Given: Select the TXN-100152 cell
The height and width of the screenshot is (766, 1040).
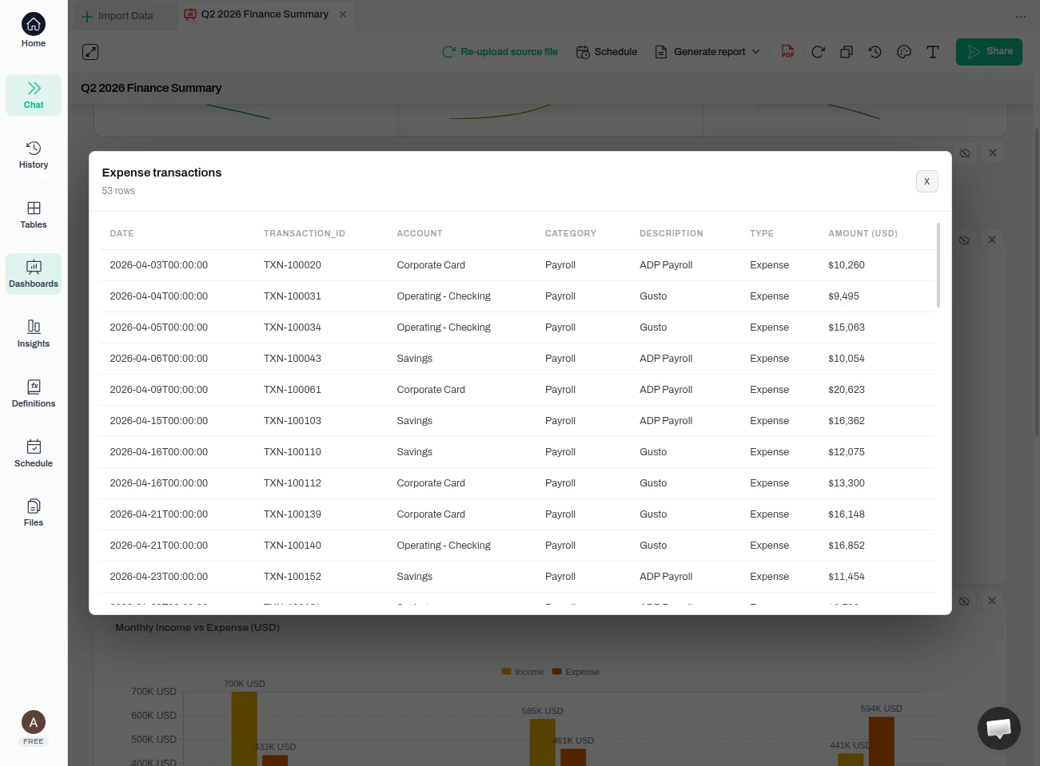Looking at the screenshot, I should [x=293, y=577].
